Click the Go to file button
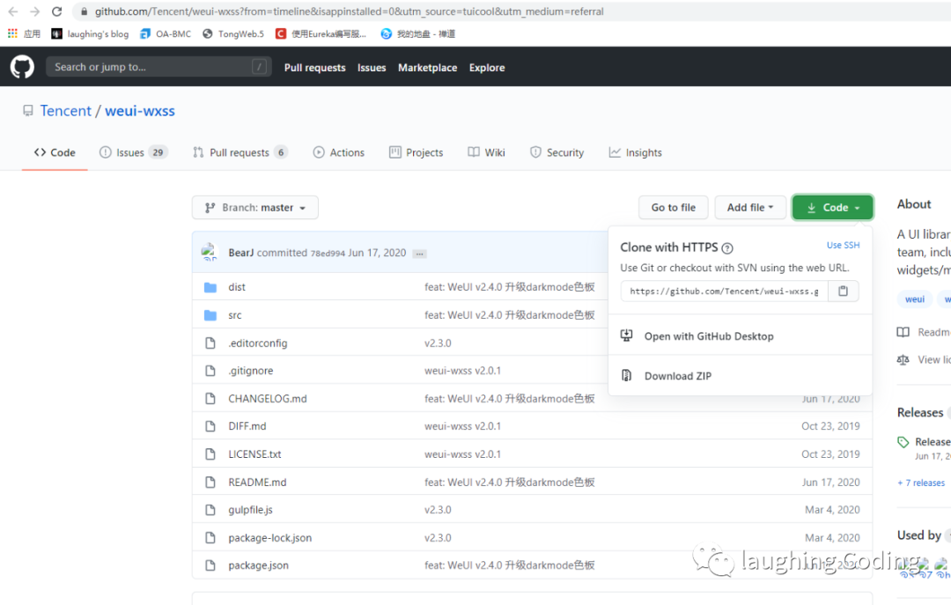 pyautogui.click(x=674, y=208)
